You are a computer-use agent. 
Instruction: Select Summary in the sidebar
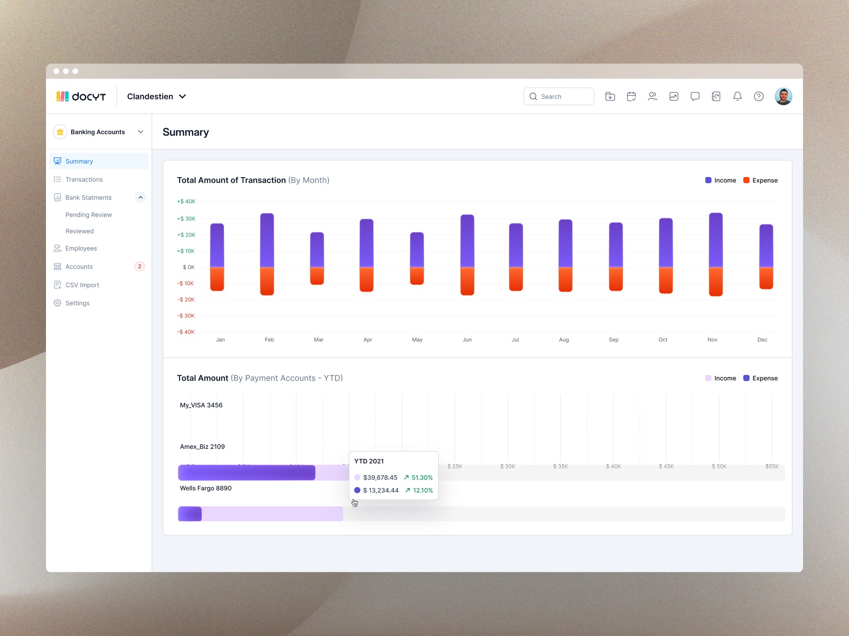click(x=99, y=161)
